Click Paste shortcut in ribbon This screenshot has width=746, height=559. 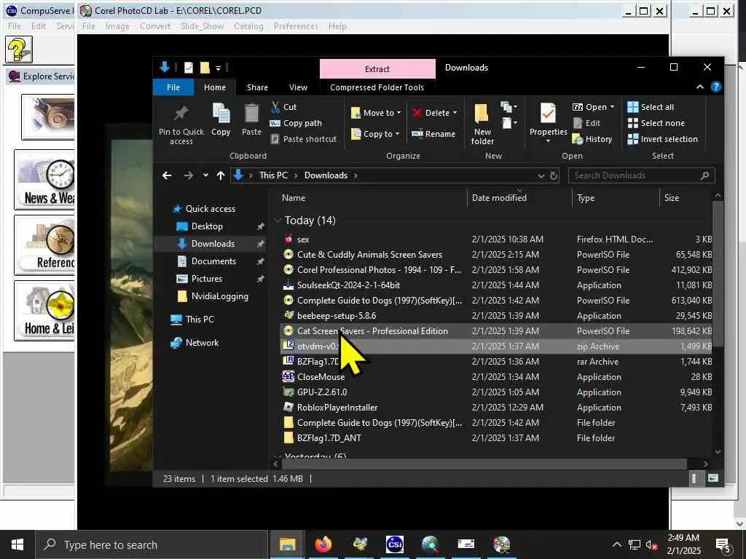304,139
